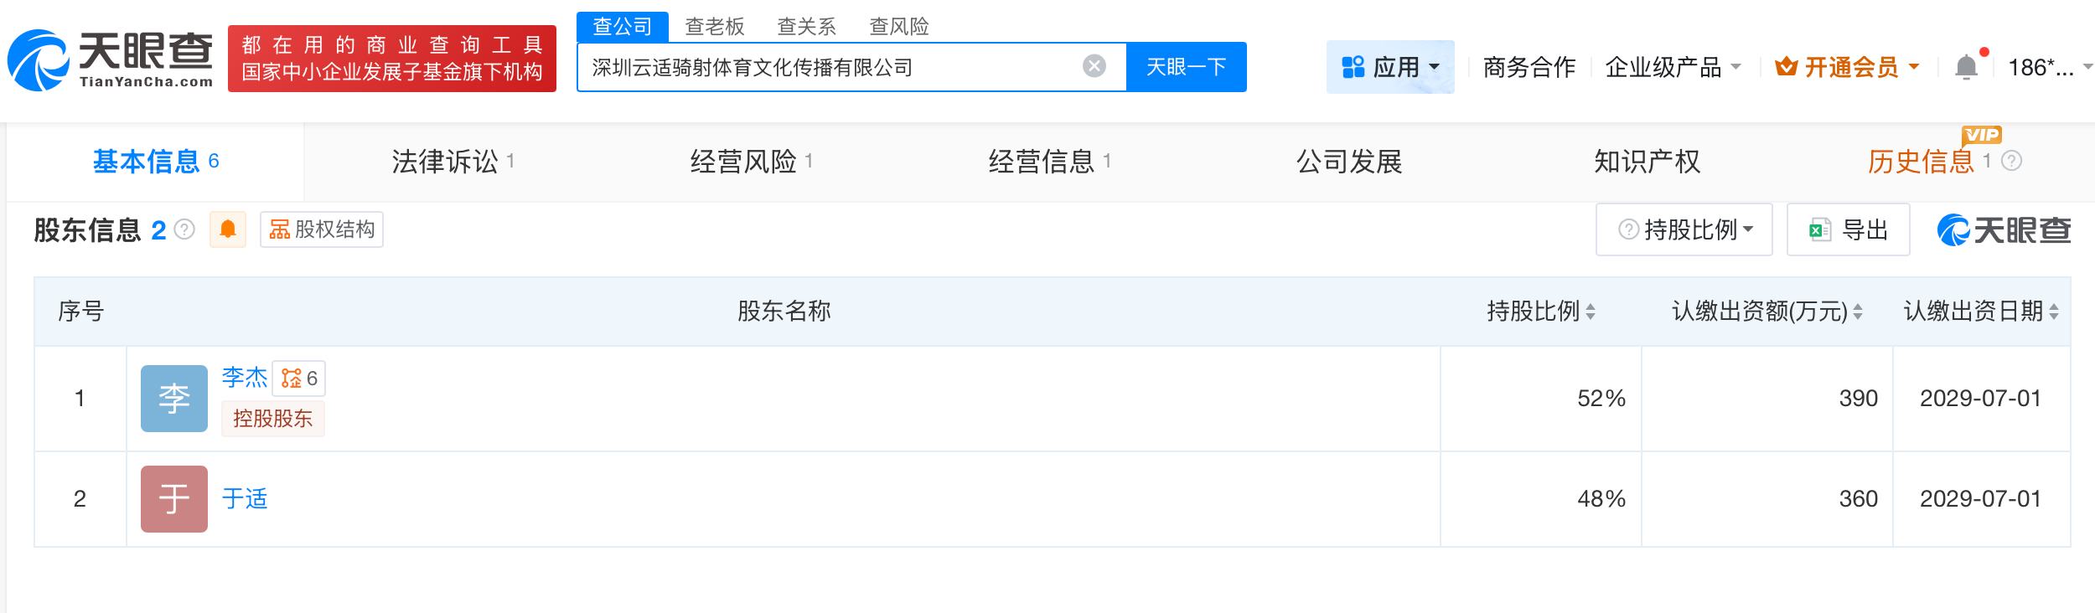Select the 查老板 search tab

point(714,27)
